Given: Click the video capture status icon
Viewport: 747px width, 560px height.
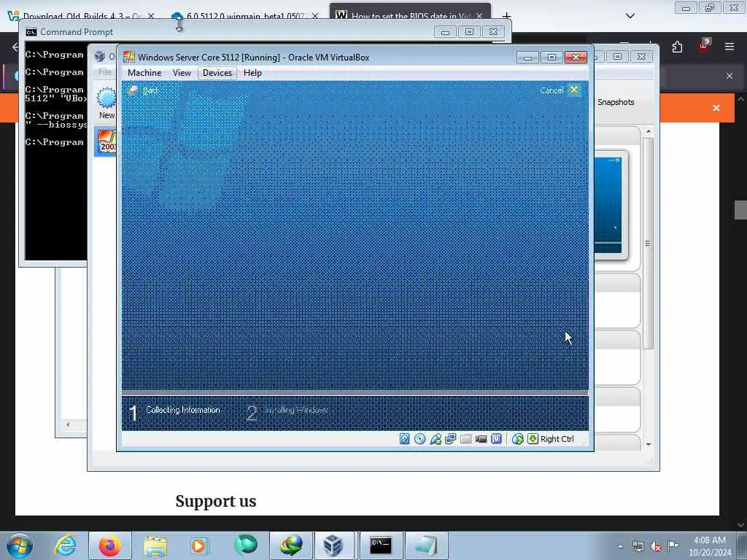Looking at the screenshot, I should [x=481, y=438].
